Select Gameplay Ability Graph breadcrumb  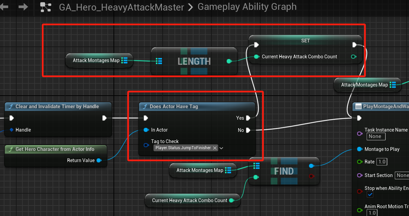click(247, 7)
